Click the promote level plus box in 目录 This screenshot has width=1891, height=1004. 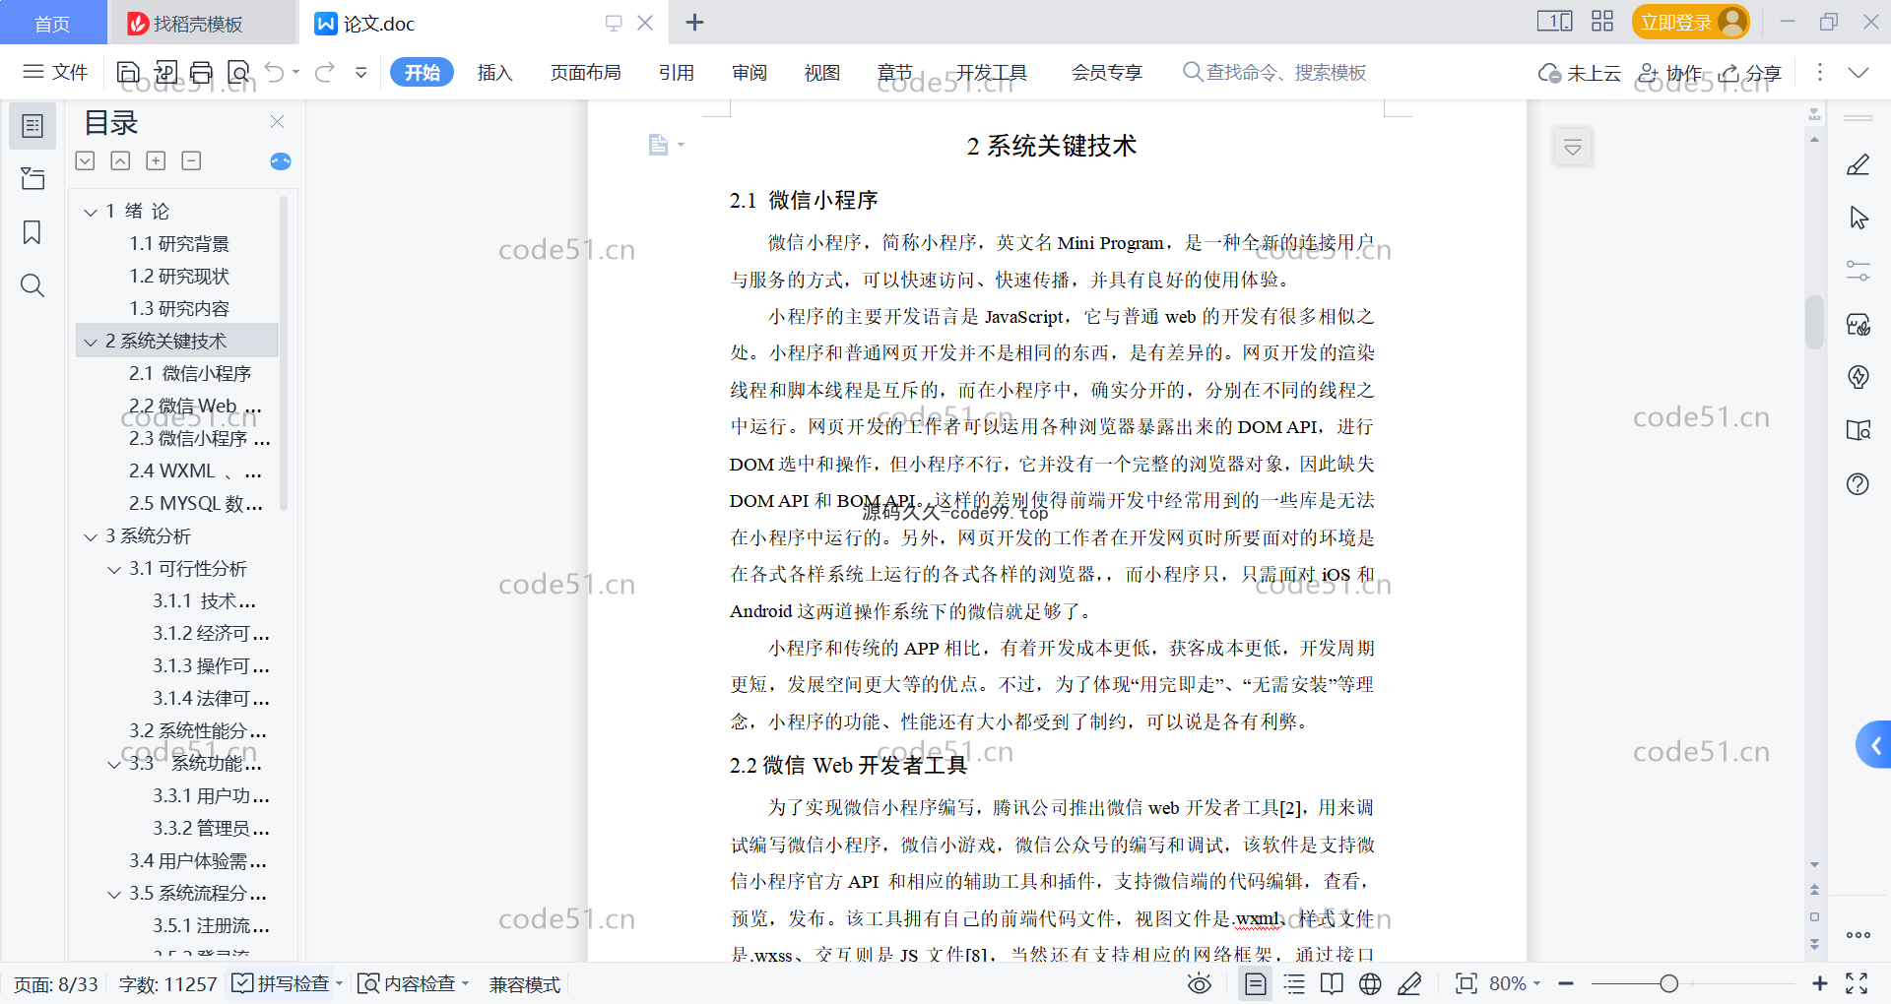coord(156,160)
